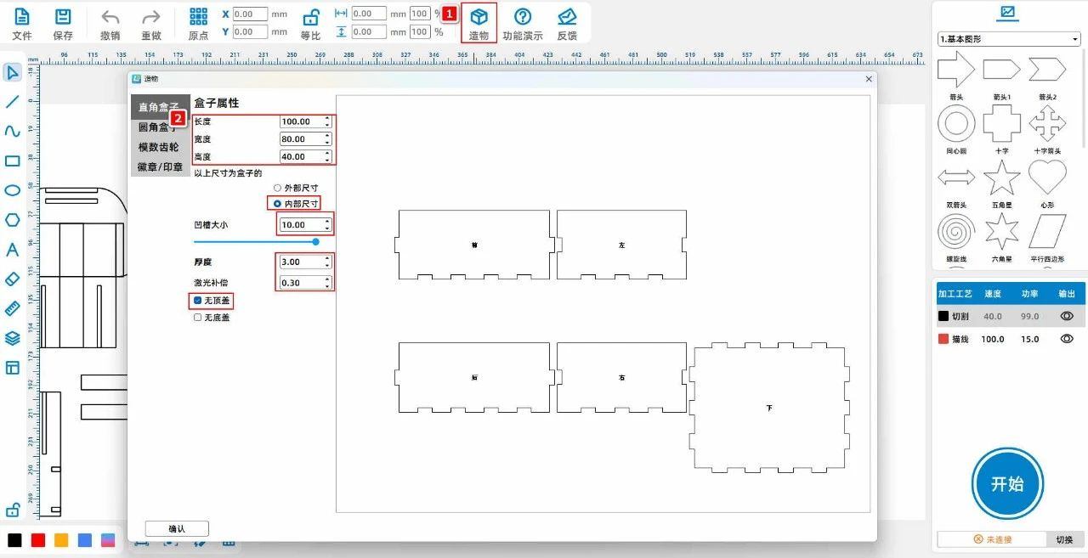This screenshot has height=558, width=1088.
Task: Select the eraser tool in sidebar
Action: 12,279
